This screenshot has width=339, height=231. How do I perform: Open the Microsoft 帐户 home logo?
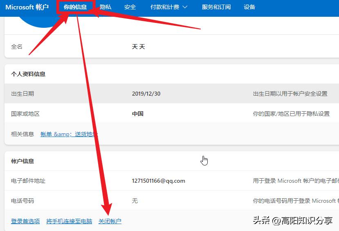coord(27,7)
